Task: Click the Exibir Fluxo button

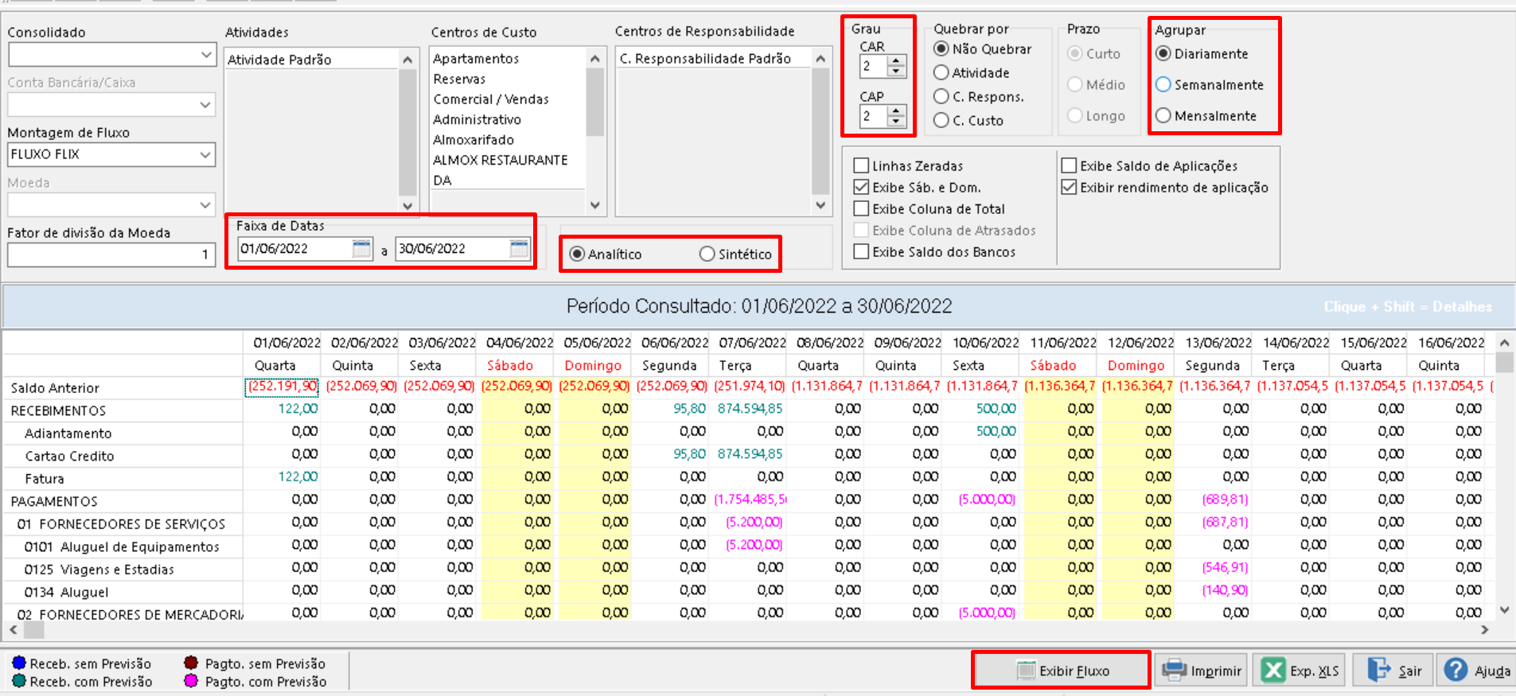Action: 1062,671
